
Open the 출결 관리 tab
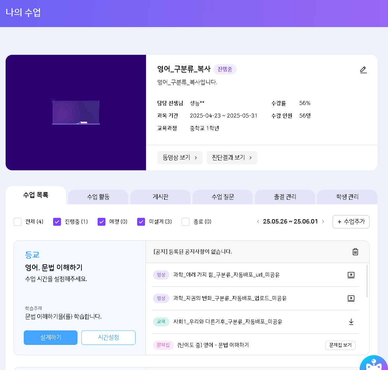pos(285,197)
